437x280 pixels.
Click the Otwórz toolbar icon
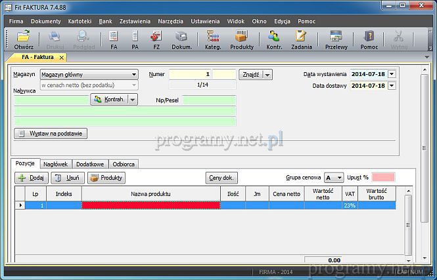pyautogui.click(x=24, y=39)
